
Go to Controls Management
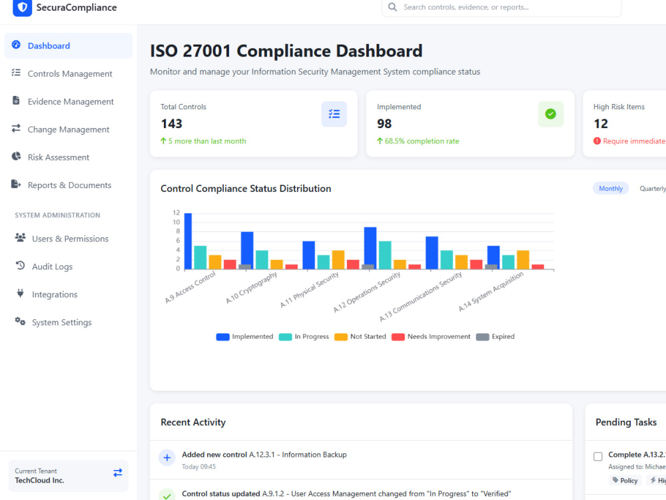tap(69, 73)
